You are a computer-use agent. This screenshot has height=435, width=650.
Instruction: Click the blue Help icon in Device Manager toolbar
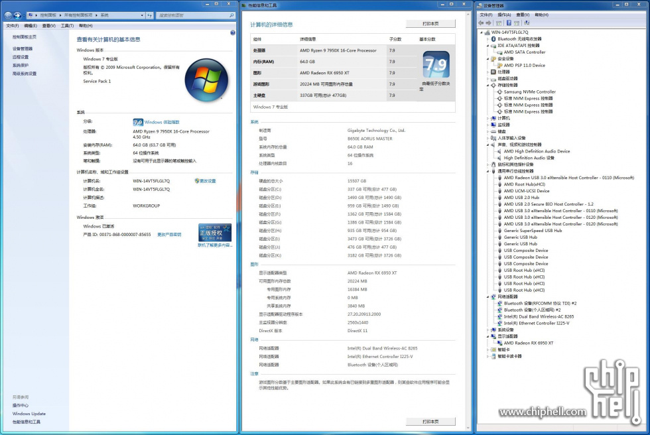pyautogui.click(x=509, y=23)
